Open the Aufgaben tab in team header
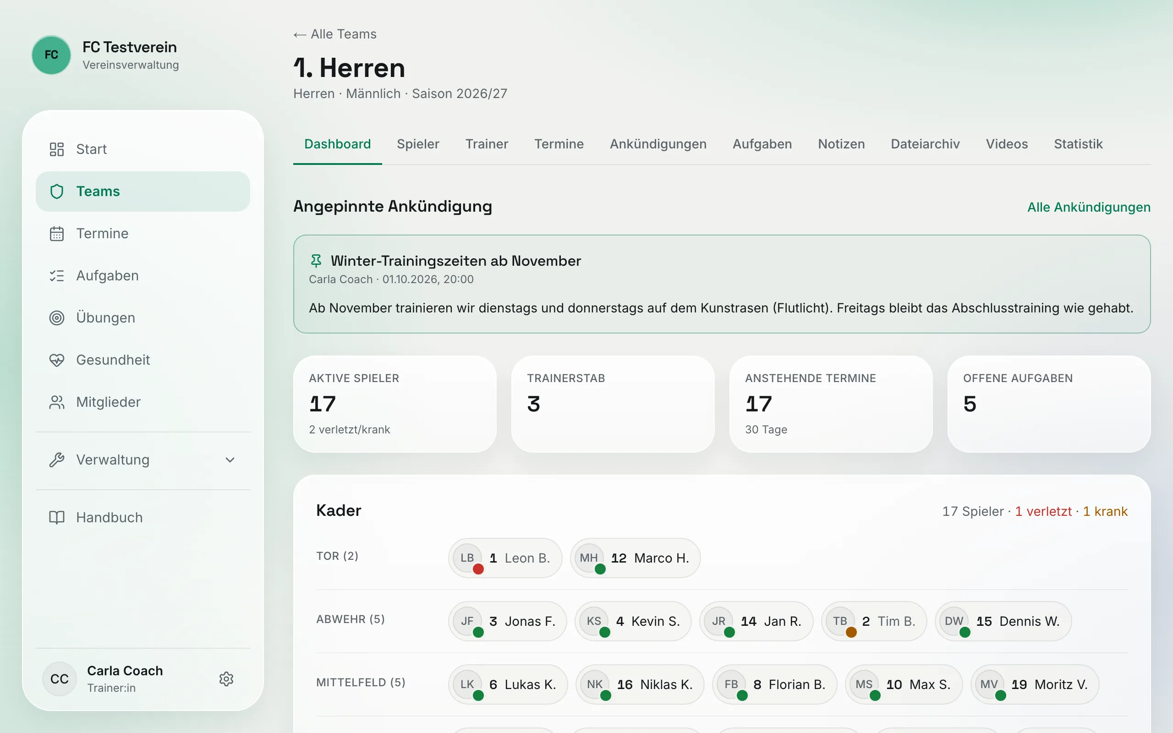The image size is (1173, 733). point(762,144)
